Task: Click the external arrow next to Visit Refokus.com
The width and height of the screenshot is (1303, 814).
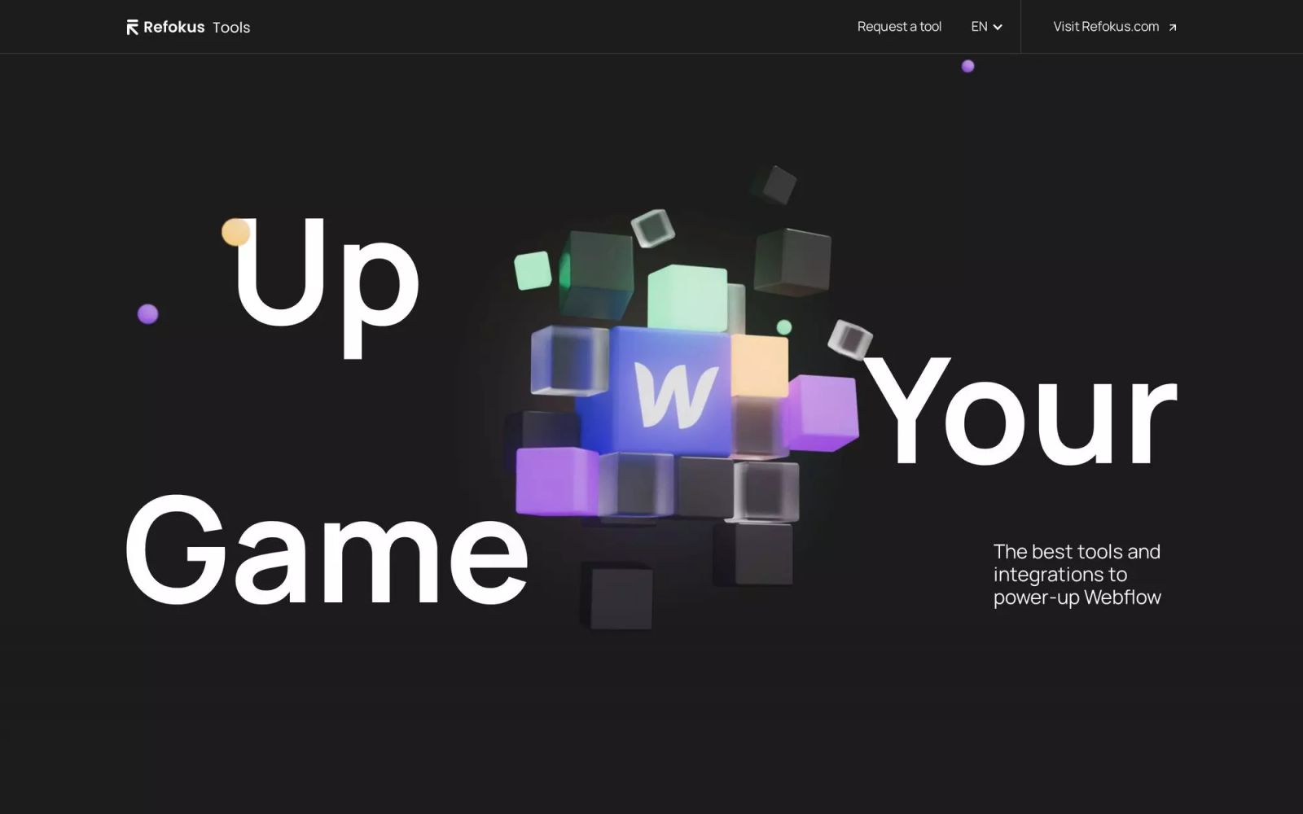Action: (x=1173, y=28)
